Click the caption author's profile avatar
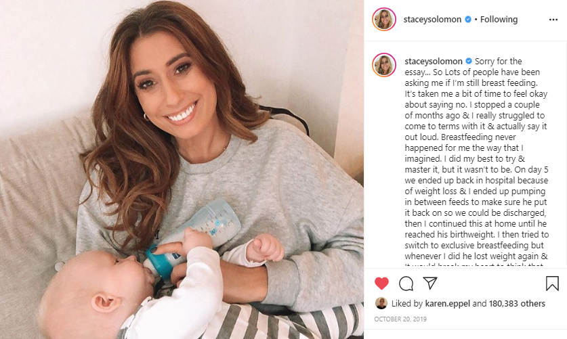 tap(384, 65)
